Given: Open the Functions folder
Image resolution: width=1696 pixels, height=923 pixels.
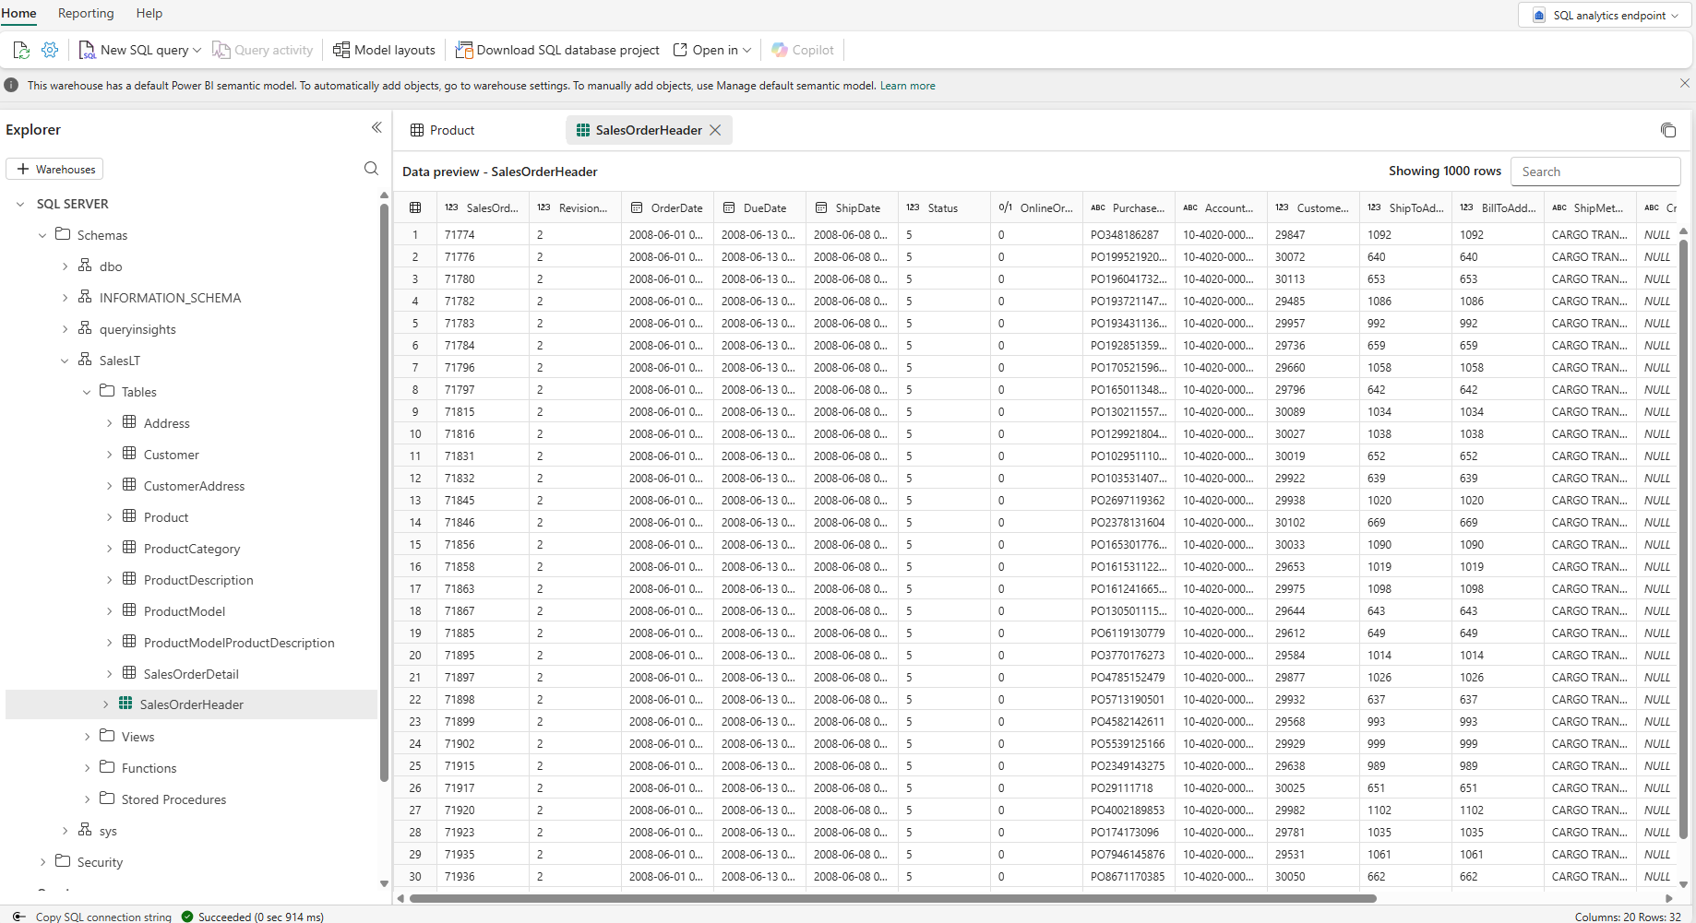Looking at the screenshot, I should [149, 768].
